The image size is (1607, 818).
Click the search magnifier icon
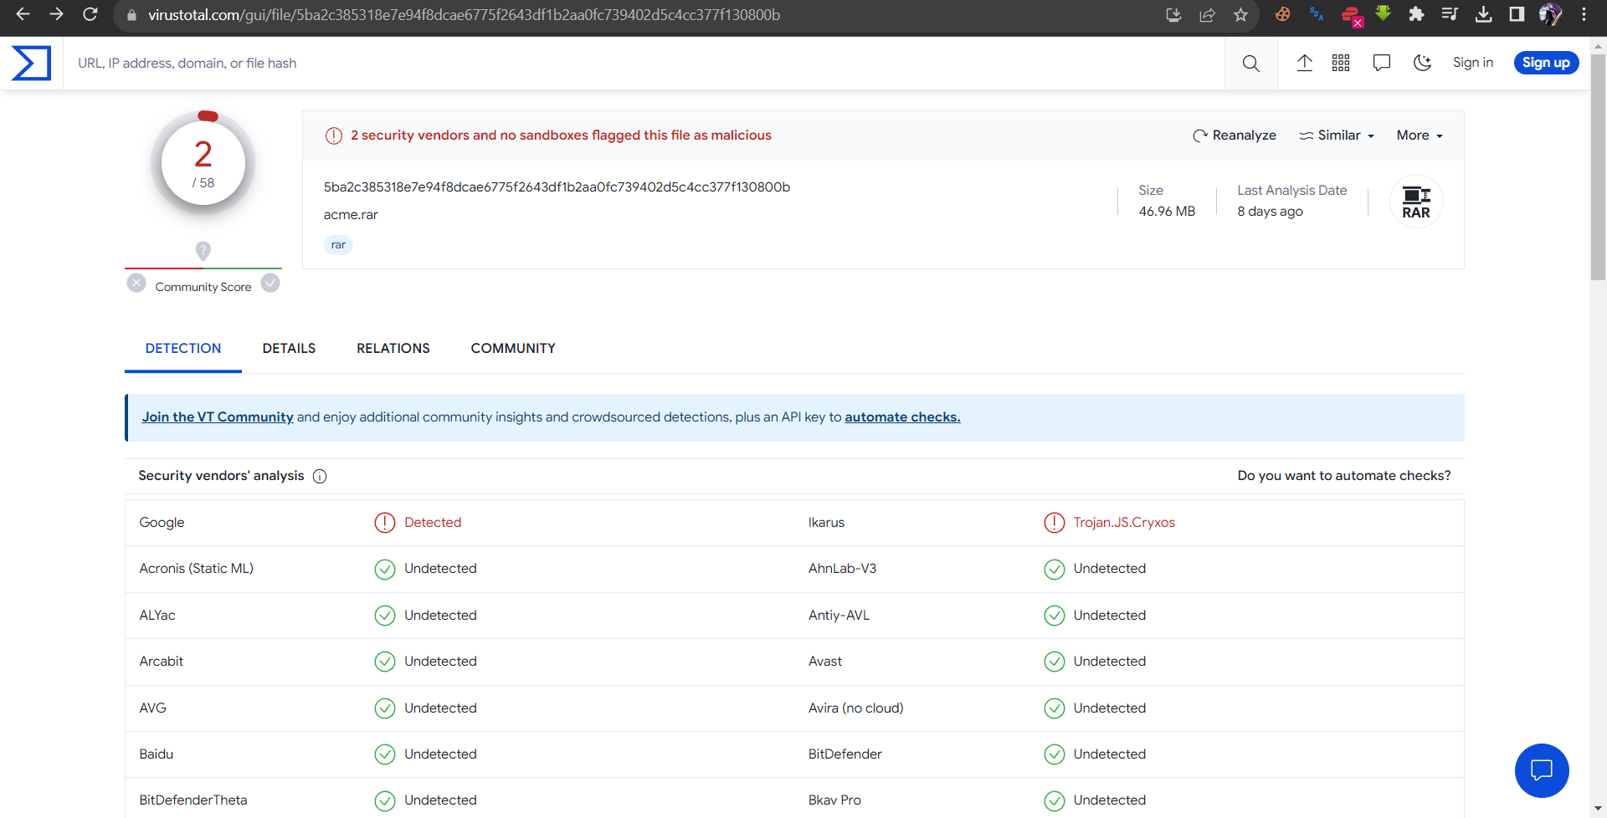tap(1250, 64)
